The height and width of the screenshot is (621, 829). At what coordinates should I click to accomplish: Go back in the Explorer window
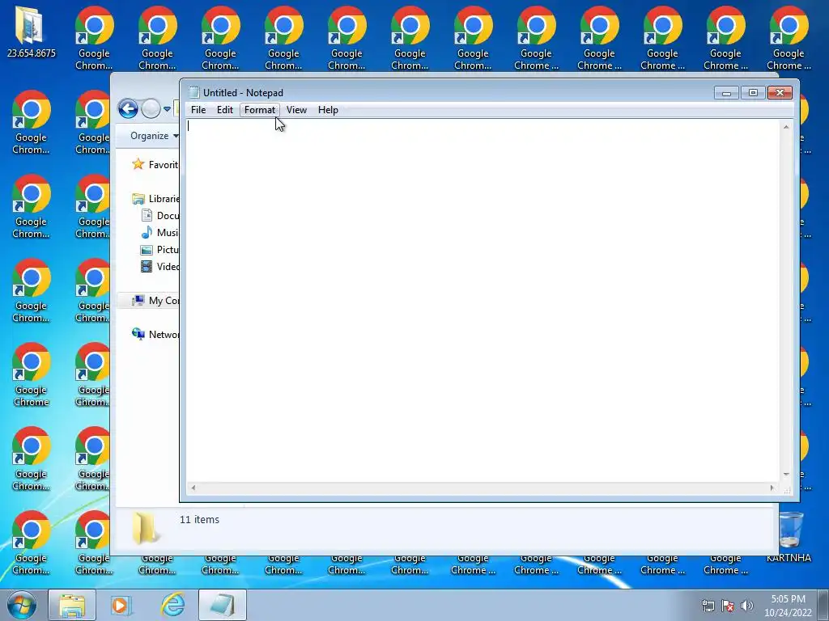(128, 109)
